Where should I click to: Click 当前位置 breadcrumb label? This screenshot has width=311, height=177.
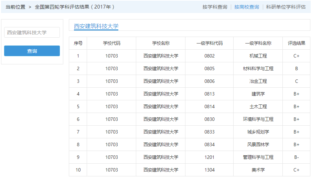(x=15, y=7)
